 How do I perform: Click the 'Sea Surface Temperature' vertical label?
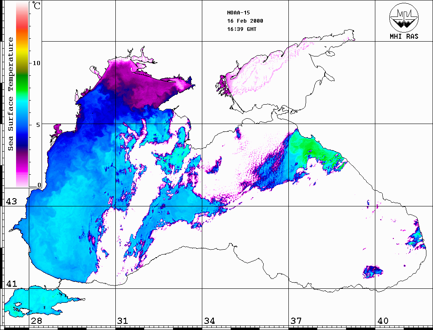pyautogui.click(x=10, y=94)
